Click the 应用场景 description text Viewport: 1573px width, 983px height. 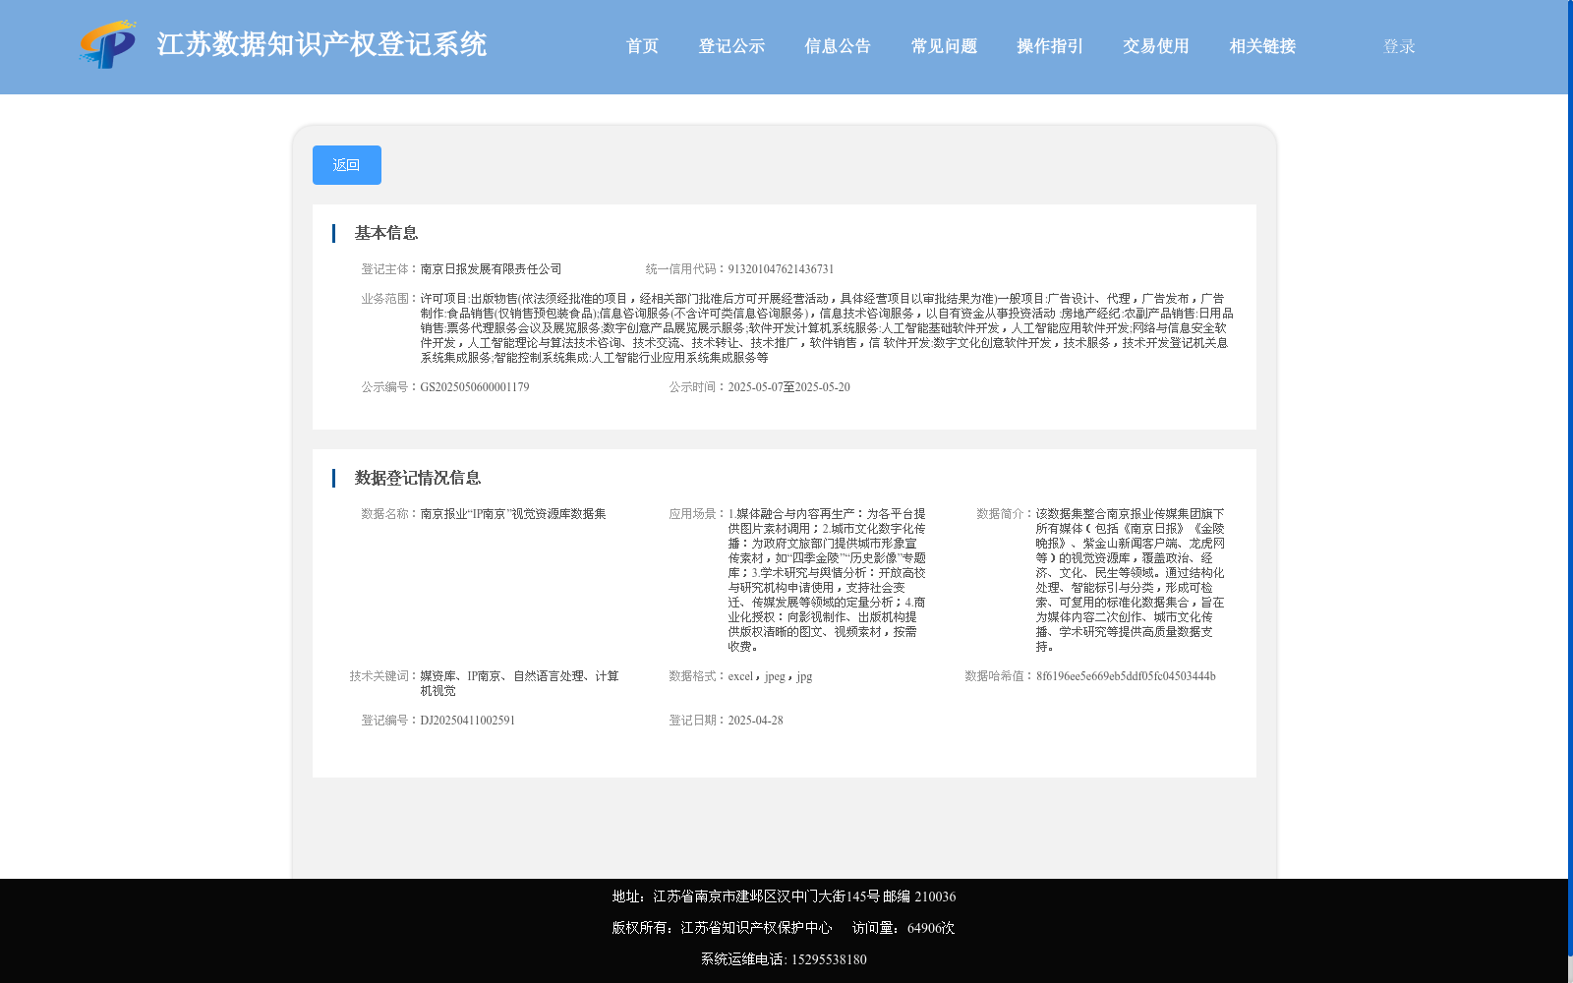[x=827, y=580]
